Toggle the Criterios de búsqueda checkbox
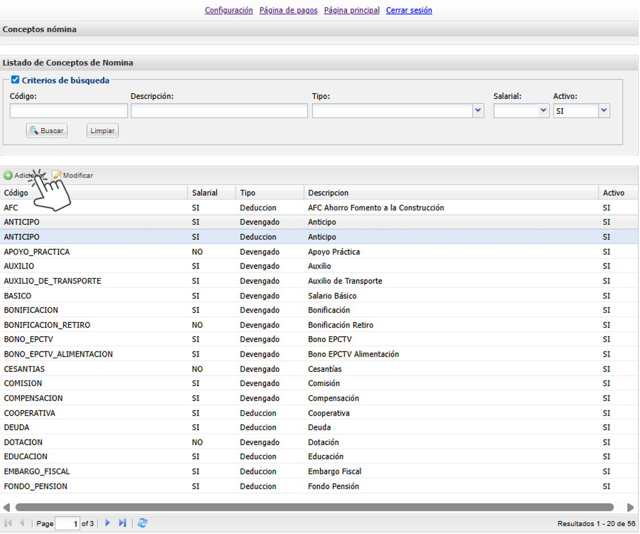 tap(15, 80)
